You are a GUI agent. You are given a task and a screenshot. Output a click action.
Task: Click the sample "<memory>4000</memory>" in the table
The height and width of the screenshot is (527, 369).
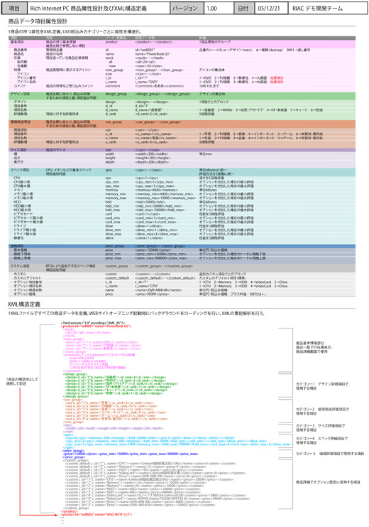click(x=156, y=190)
